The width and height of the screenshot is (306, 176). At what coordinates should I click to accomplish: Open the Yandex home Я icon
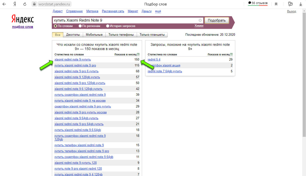pos(15,4)
